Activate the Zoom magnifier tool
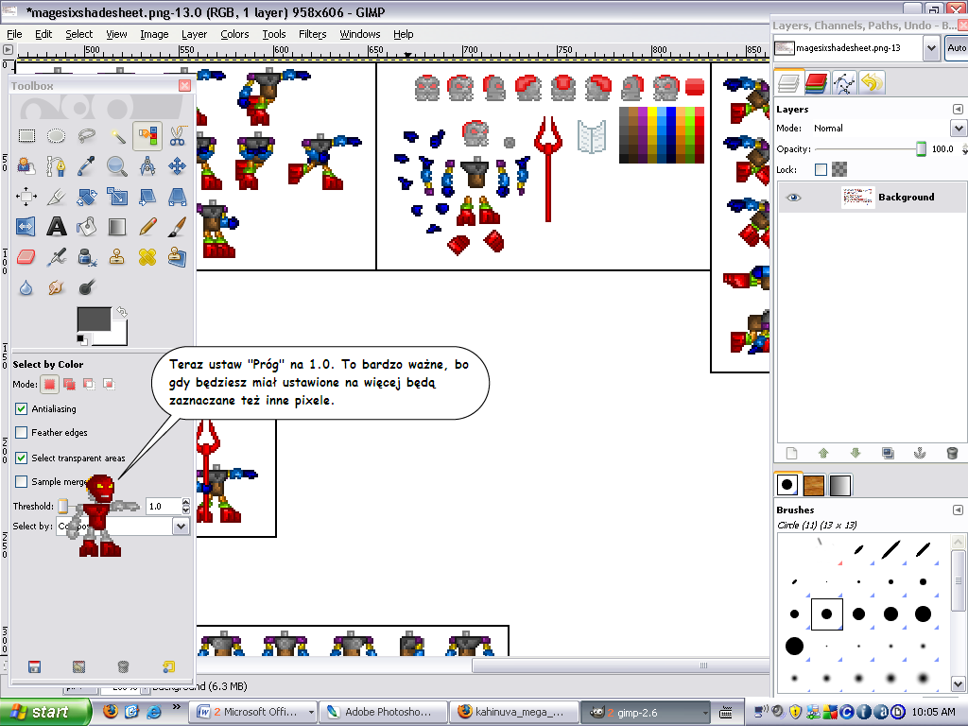The width and height of the screenshot is (968, 726). point(116,166)
